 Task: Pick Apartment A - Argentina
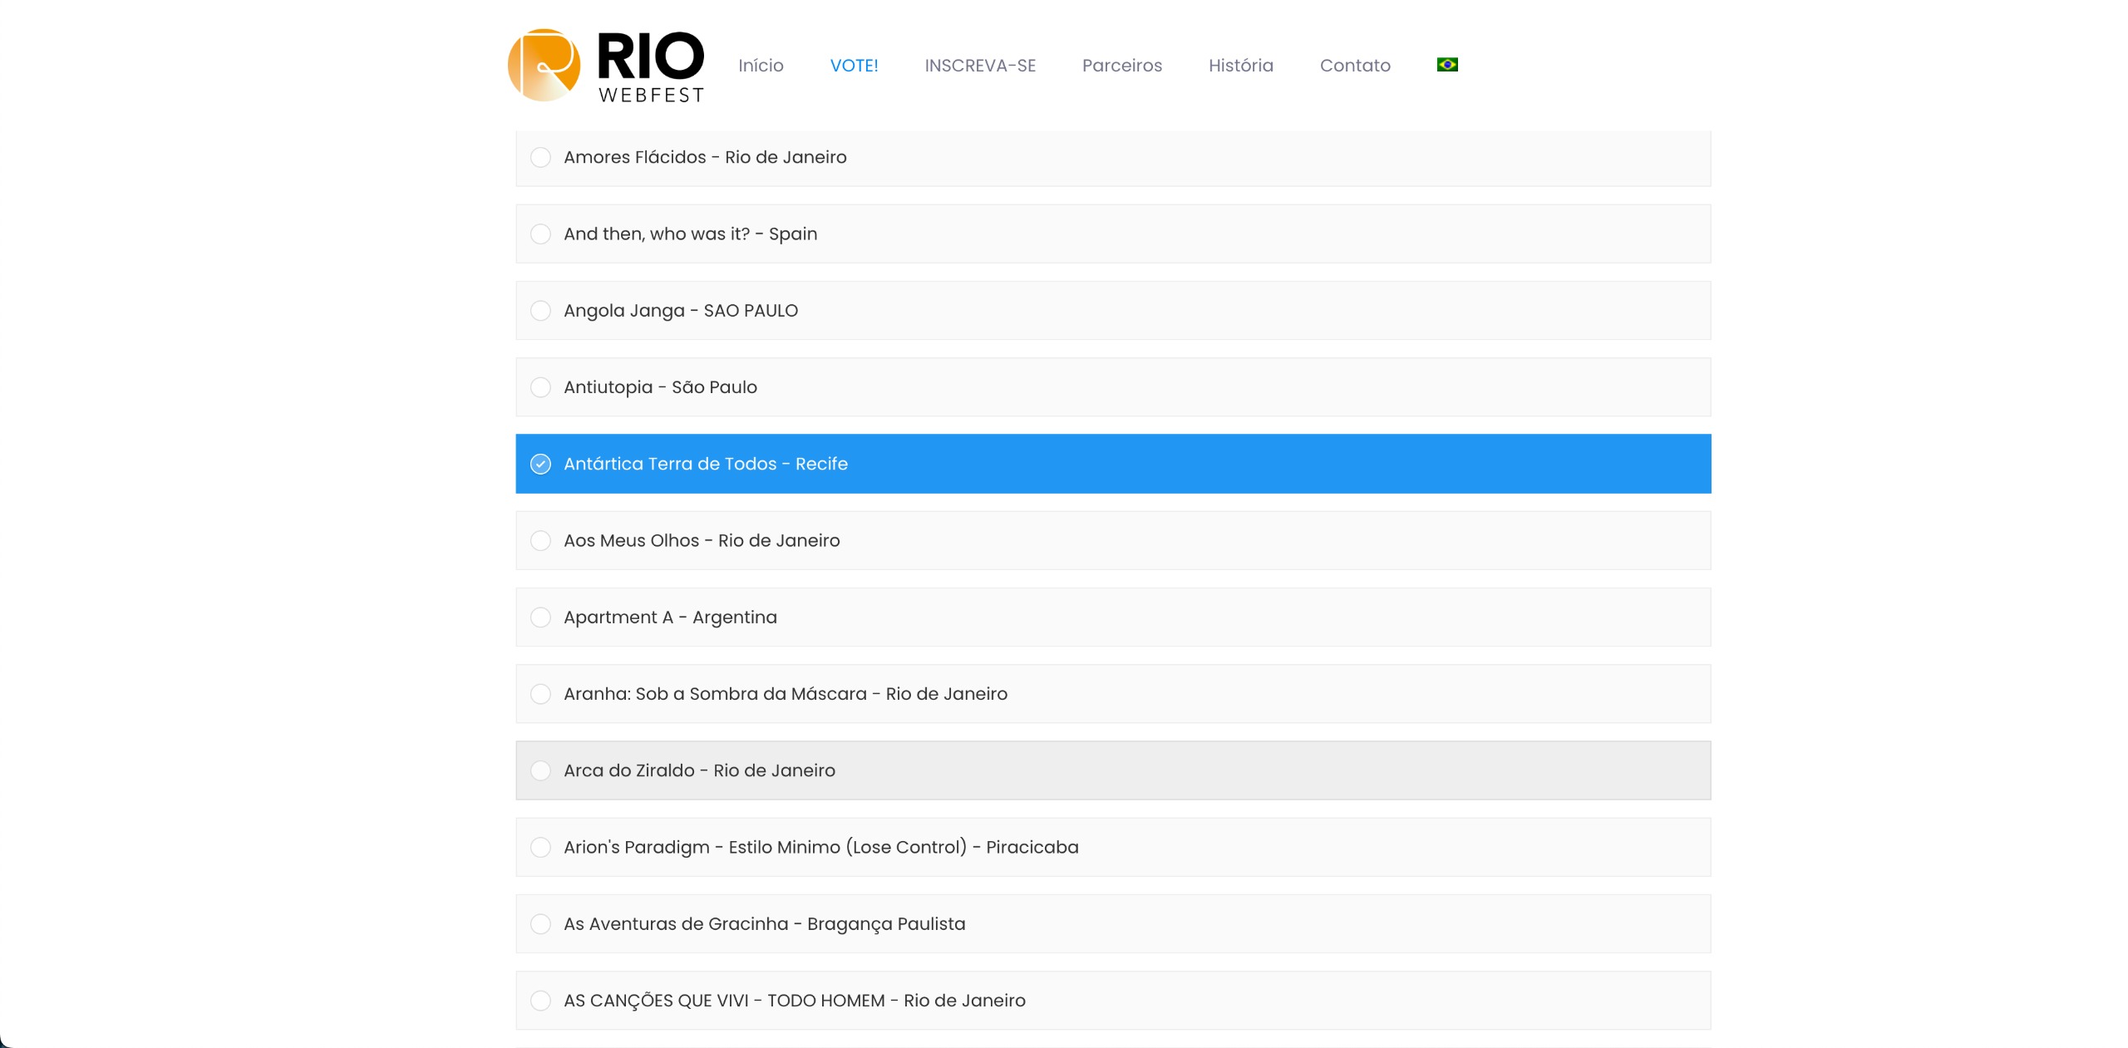540,617
